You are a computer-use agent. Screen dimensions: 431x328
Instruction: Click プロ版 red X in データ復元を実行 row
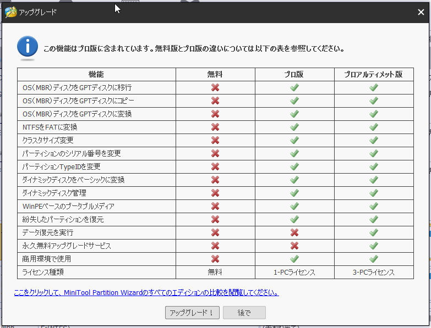pyautogui.click(x=294, y=232)
